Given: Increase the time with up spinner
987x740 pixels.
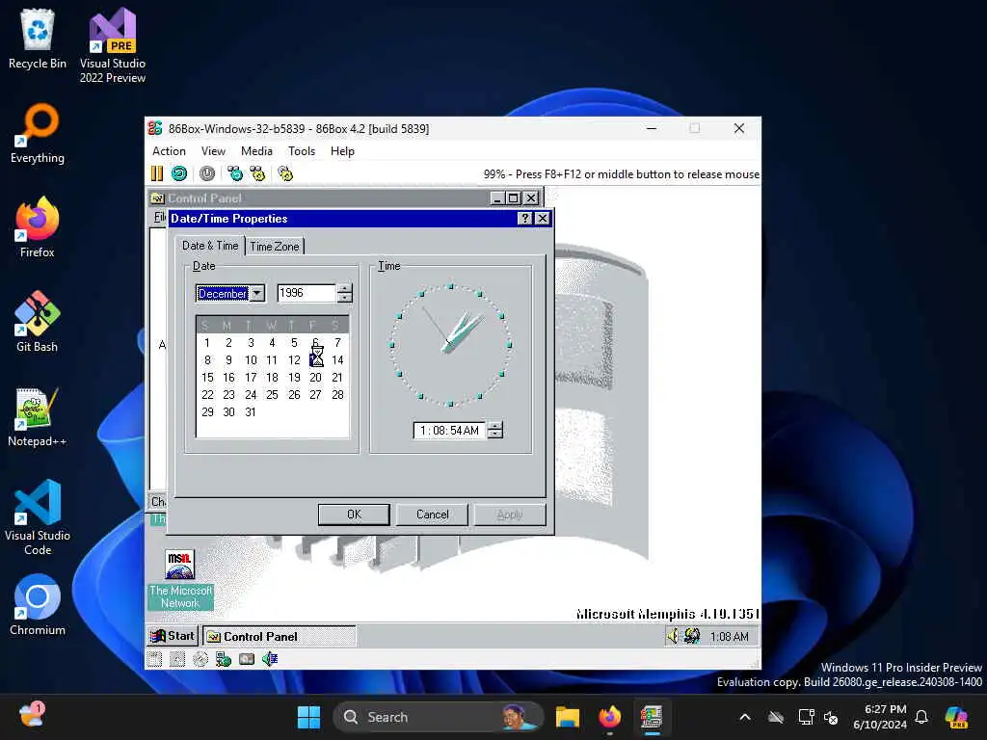Looking at the screenshot, I should point(495,426).
